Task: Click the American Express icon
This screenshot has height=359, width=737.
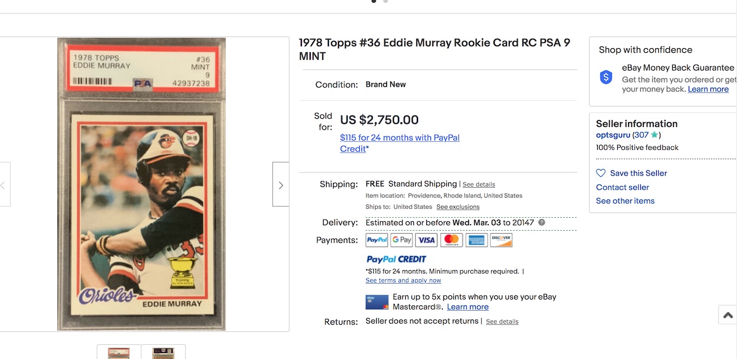Action: 476,240
